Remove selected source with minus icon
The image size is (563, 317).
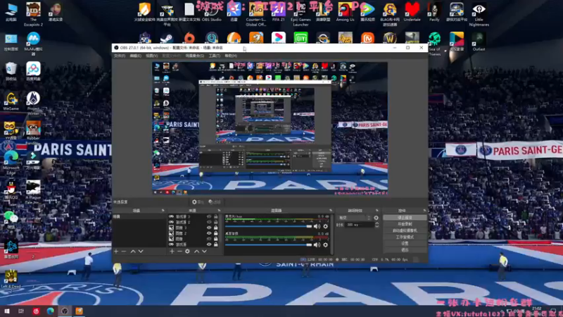tap(179, 251)
